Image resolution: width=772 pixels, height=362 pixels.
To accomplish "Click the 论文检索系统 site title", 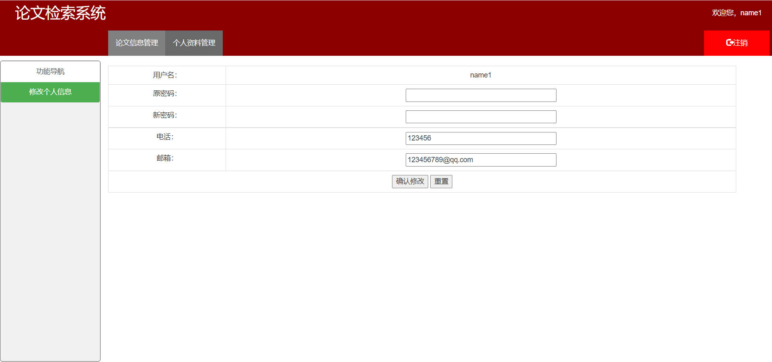I will 60,13.
